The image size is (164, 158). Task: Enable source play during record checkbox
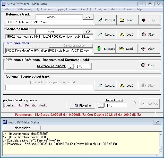[x=32, y=82]
